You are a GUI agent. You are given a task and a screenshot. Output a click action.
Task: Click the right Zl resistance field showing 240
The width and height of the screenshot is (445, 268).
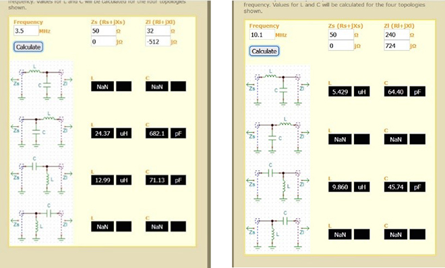point(396,34)
